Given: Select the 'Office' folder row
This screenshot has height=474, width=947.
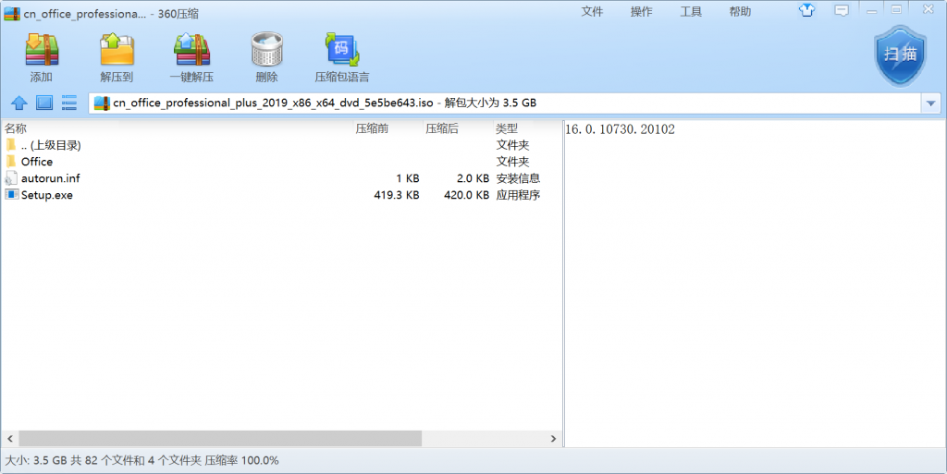Looking at the screenshot, I should (x=281, y=162).
